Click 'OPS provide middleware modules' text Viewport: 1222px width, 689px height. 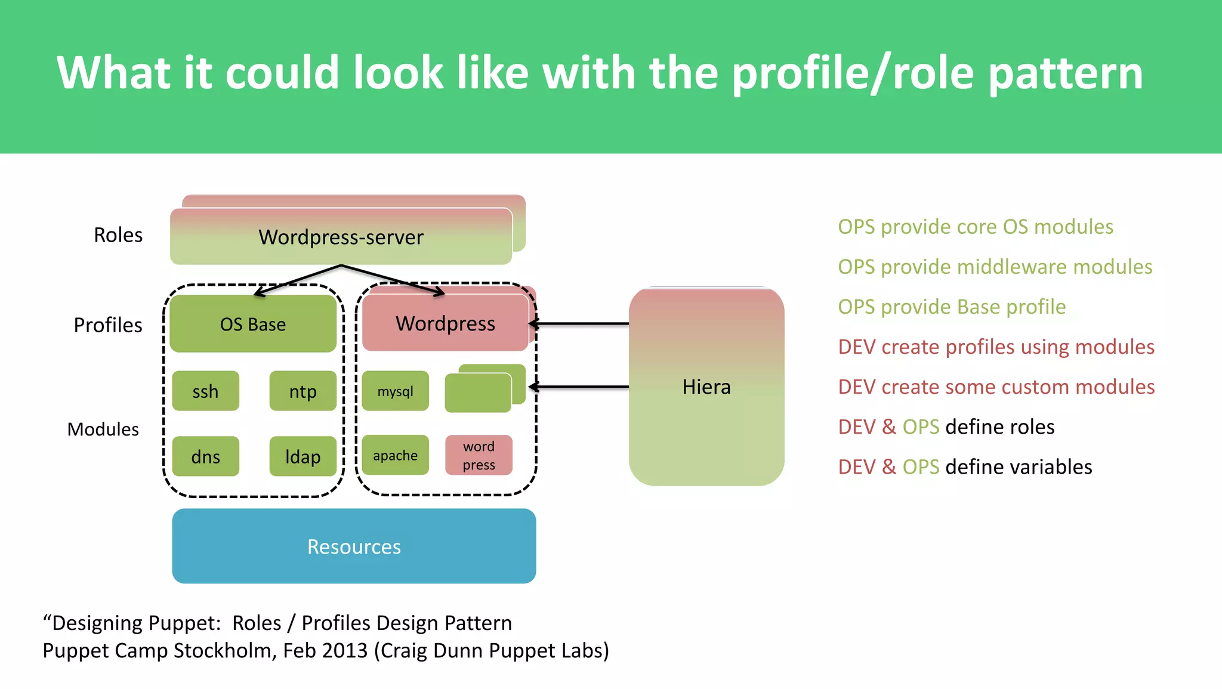coord(995,267)
